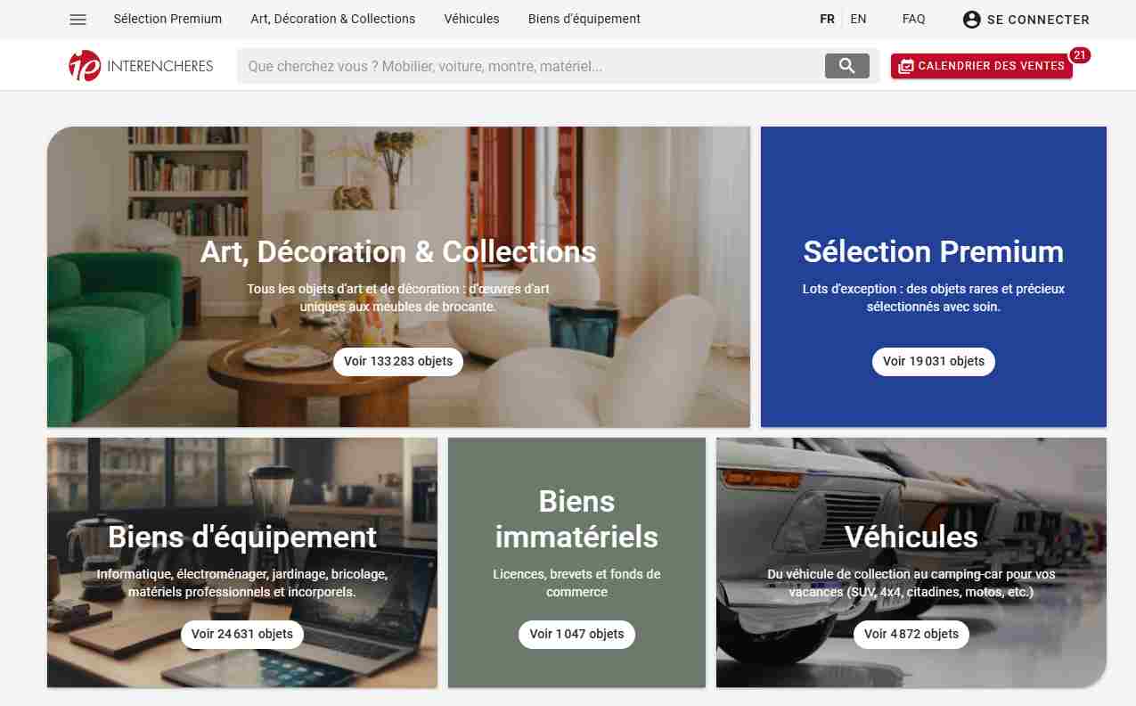The height and width of the screenshot is (706, 1136).
Task: Open Biens d'équipement top menu item
Action: 584,19
